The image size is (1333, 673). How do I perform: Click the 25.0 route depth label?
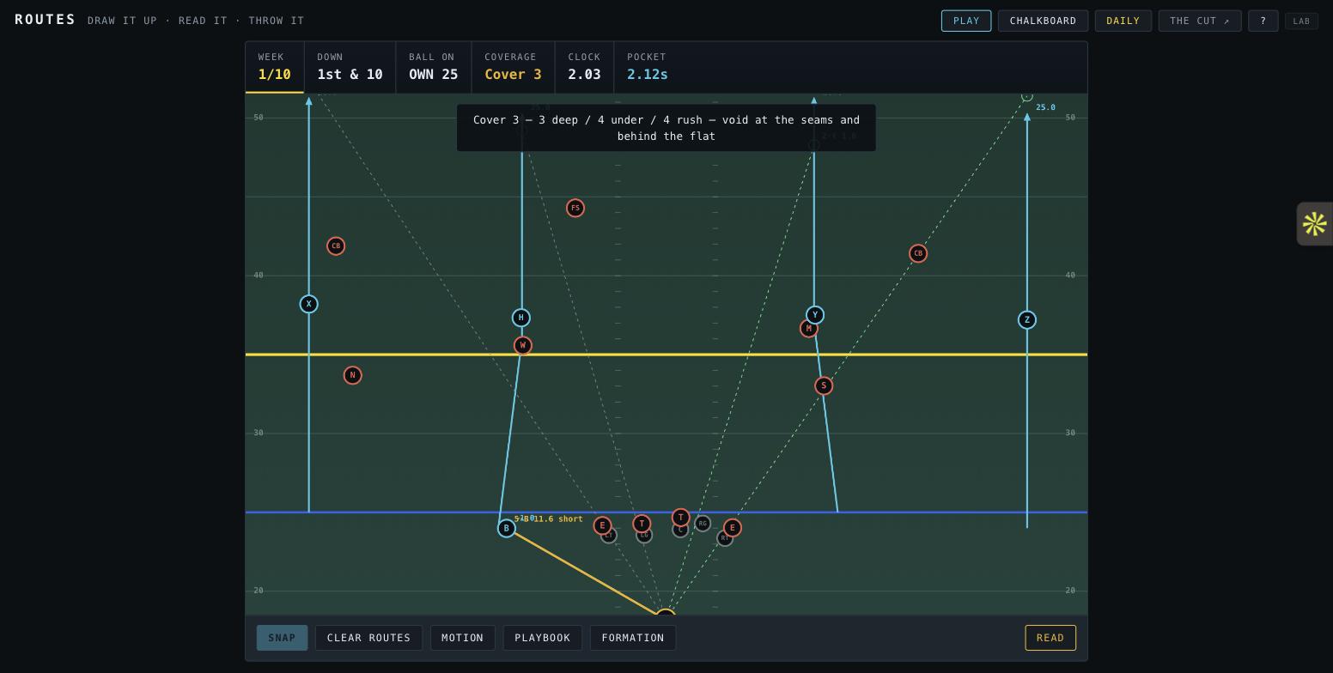pyautogui.click(x=1045, y=107)
